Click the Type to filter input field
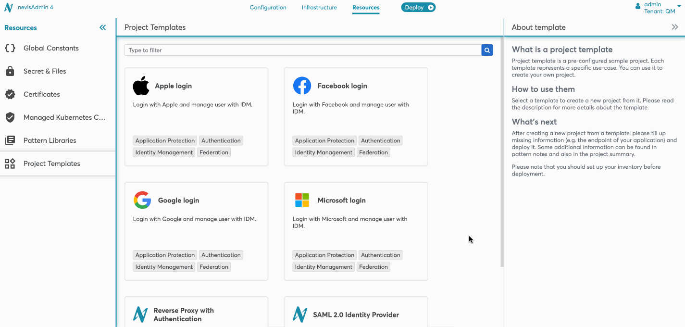685x327 pixels. [x=303, y=50]
